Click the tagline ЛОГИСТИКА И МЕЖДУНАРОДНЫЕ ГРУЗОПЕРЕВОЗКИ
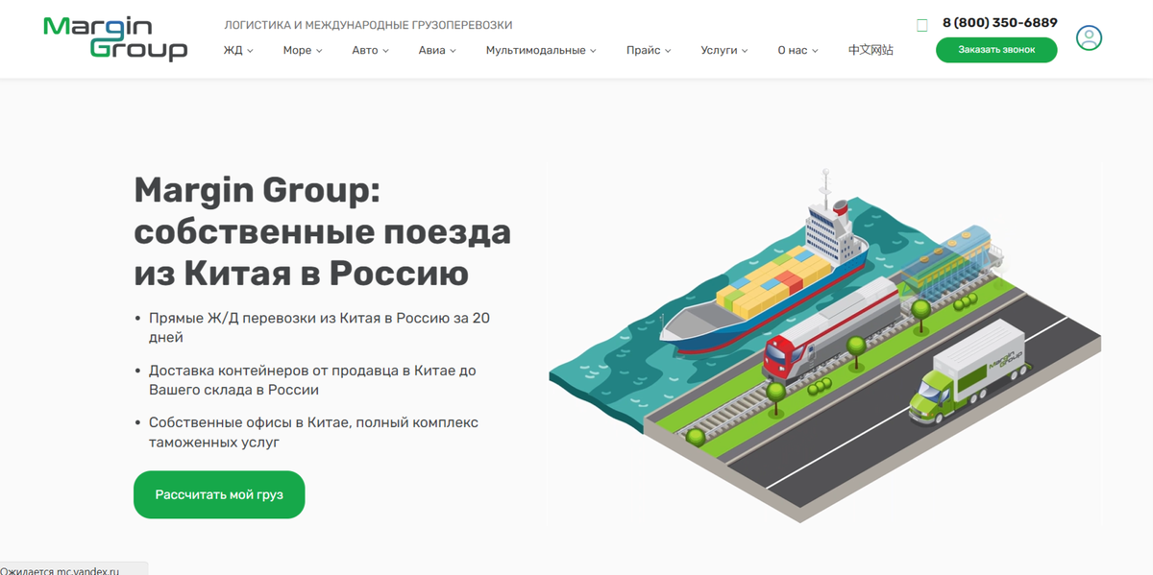Viewport: 1153px width, 575px height. [368, 25]
